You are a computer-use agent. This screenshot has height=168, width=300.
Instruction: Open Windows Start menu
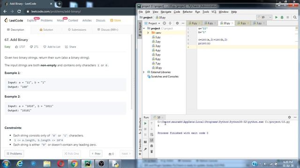[6, 164]
